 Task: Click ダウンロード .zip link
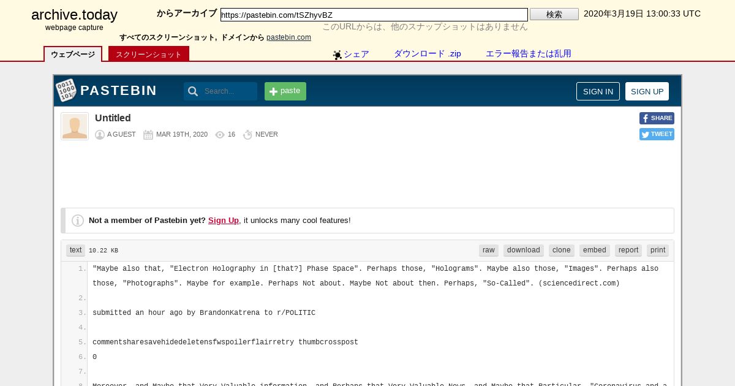pyautogui.click(x=428, y=54)
